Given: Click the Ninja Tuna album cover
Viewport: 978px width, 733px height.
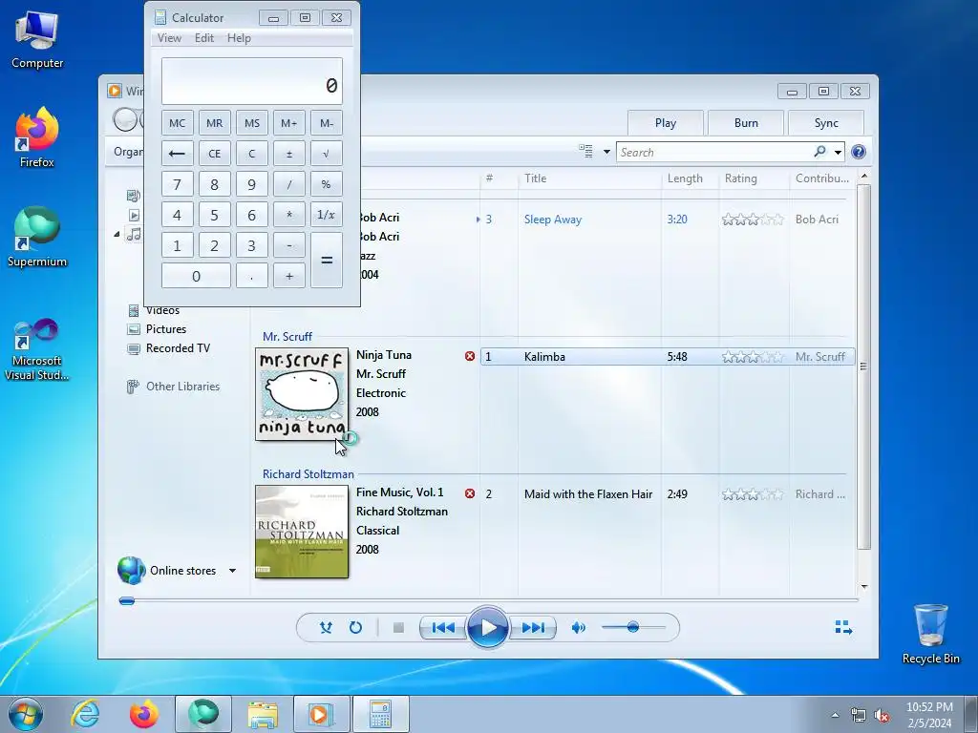Looking at the screenshot, I should (302, 394).
